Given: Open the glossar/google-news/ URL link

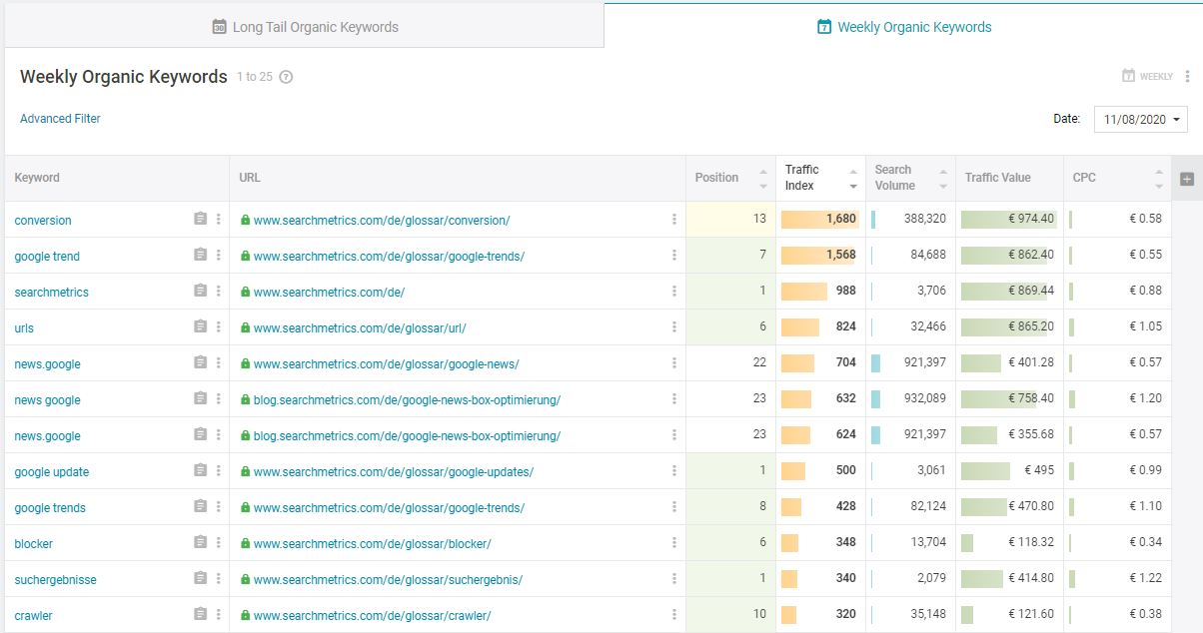Looking at the screenshot, I should coord(387,364).
